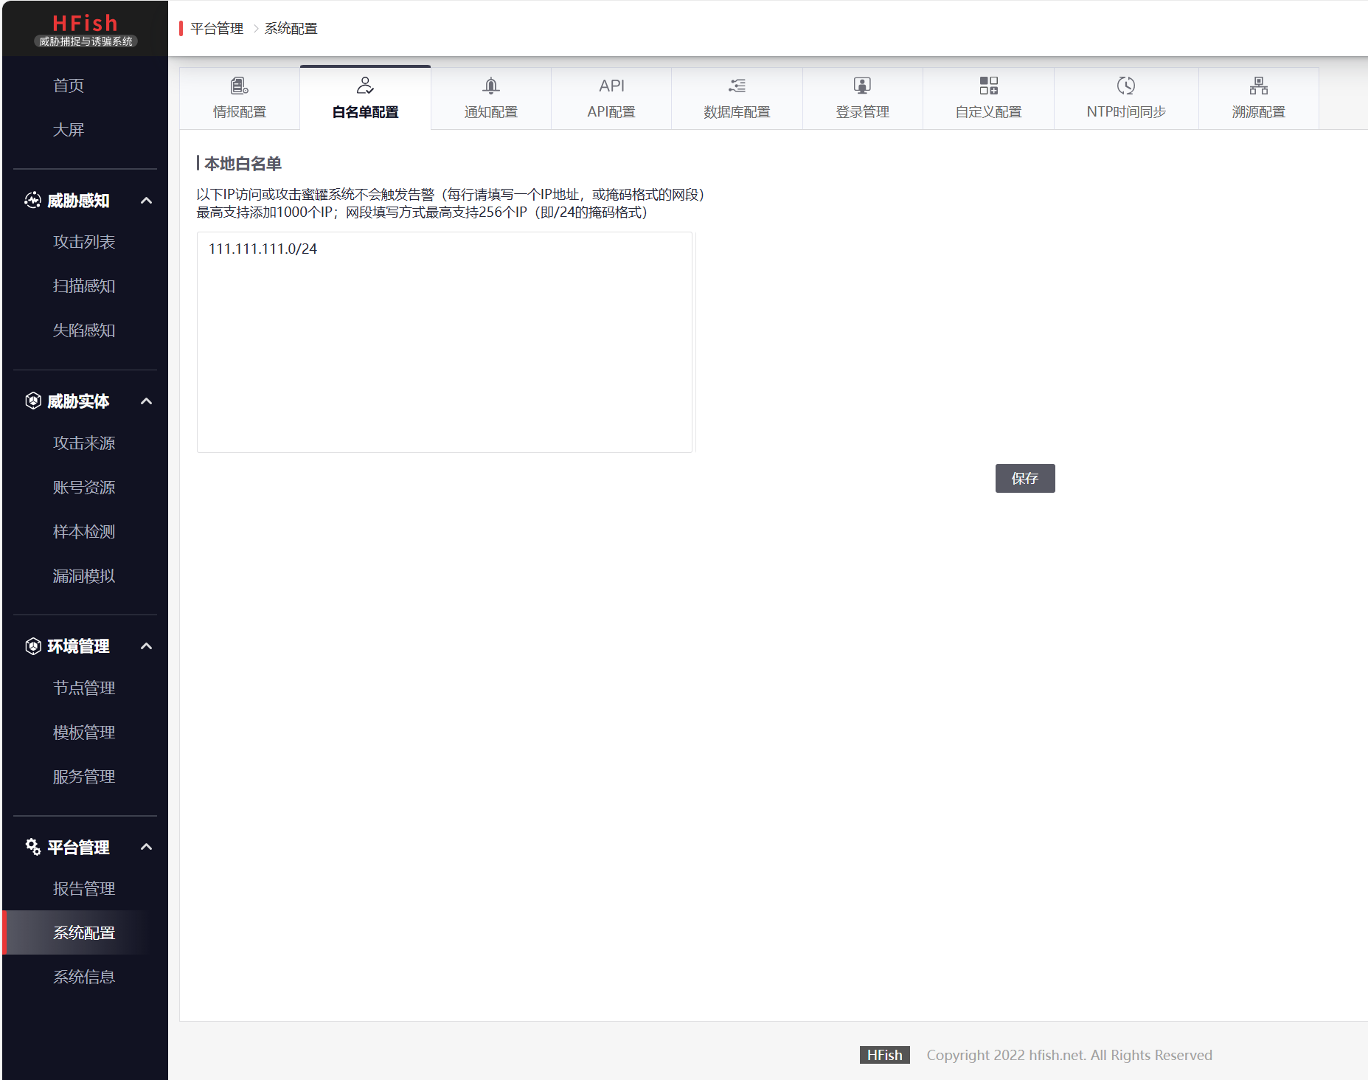Click the bell icon for 通知配置
The image size is (1368, 1080).
pos(490,86)
